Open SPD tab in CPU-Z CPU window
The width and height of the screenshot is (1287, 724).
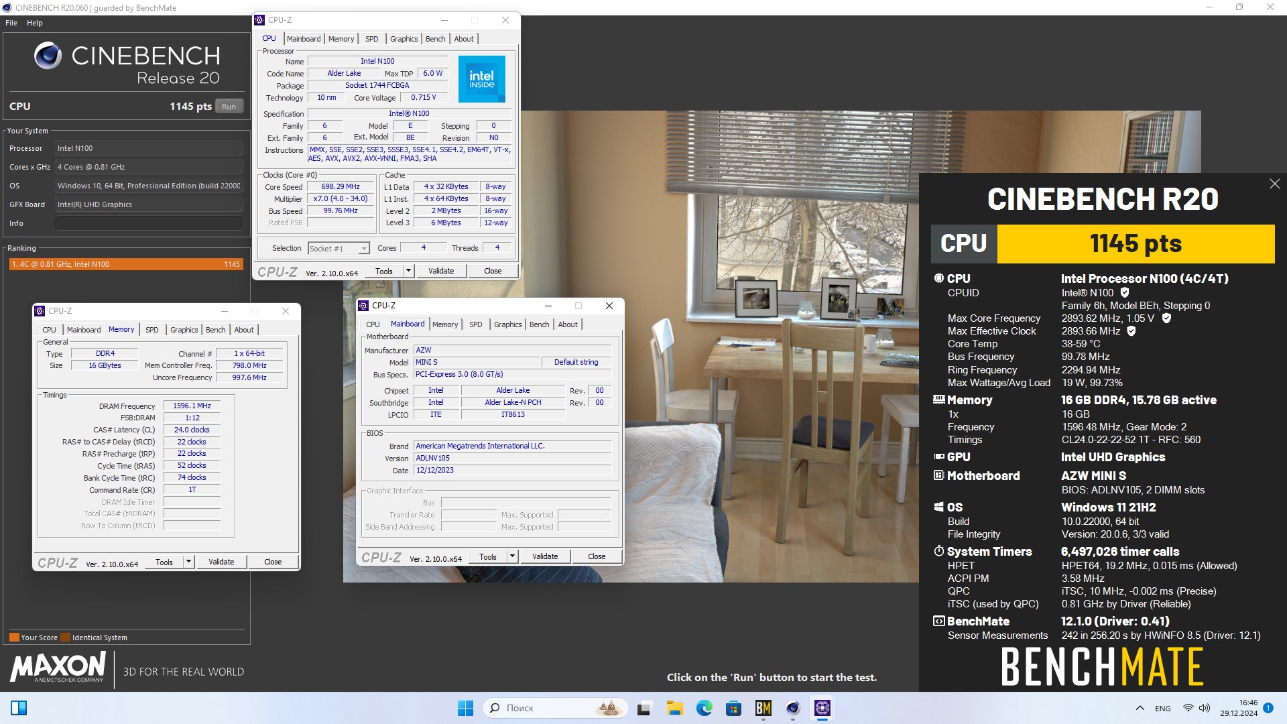click(372, 39)
